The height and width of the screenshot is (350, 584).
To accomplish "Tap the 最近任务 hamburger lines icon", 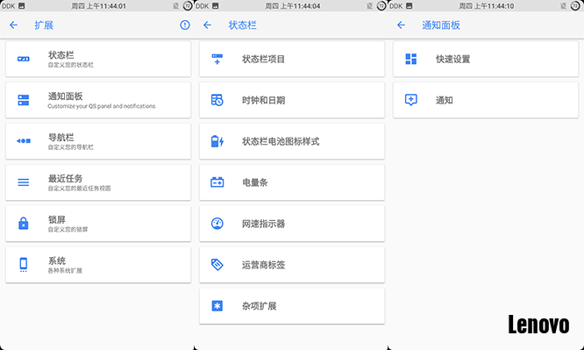I will (23, 182).
